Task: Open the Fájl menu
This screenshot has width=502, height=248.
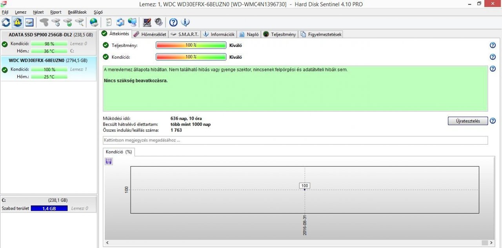Action: 5,12
